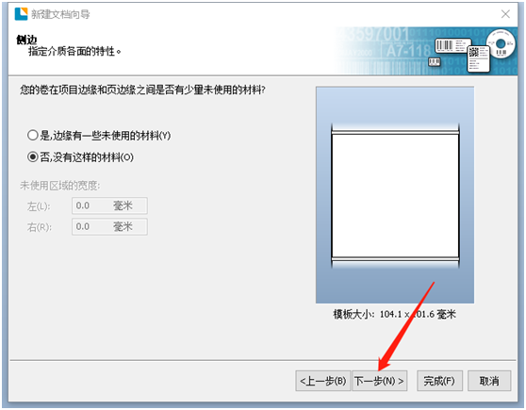The image size is (526, 410).
Task: Select 否,没有这样的材料(O) radio option
Action: (80, 157)
